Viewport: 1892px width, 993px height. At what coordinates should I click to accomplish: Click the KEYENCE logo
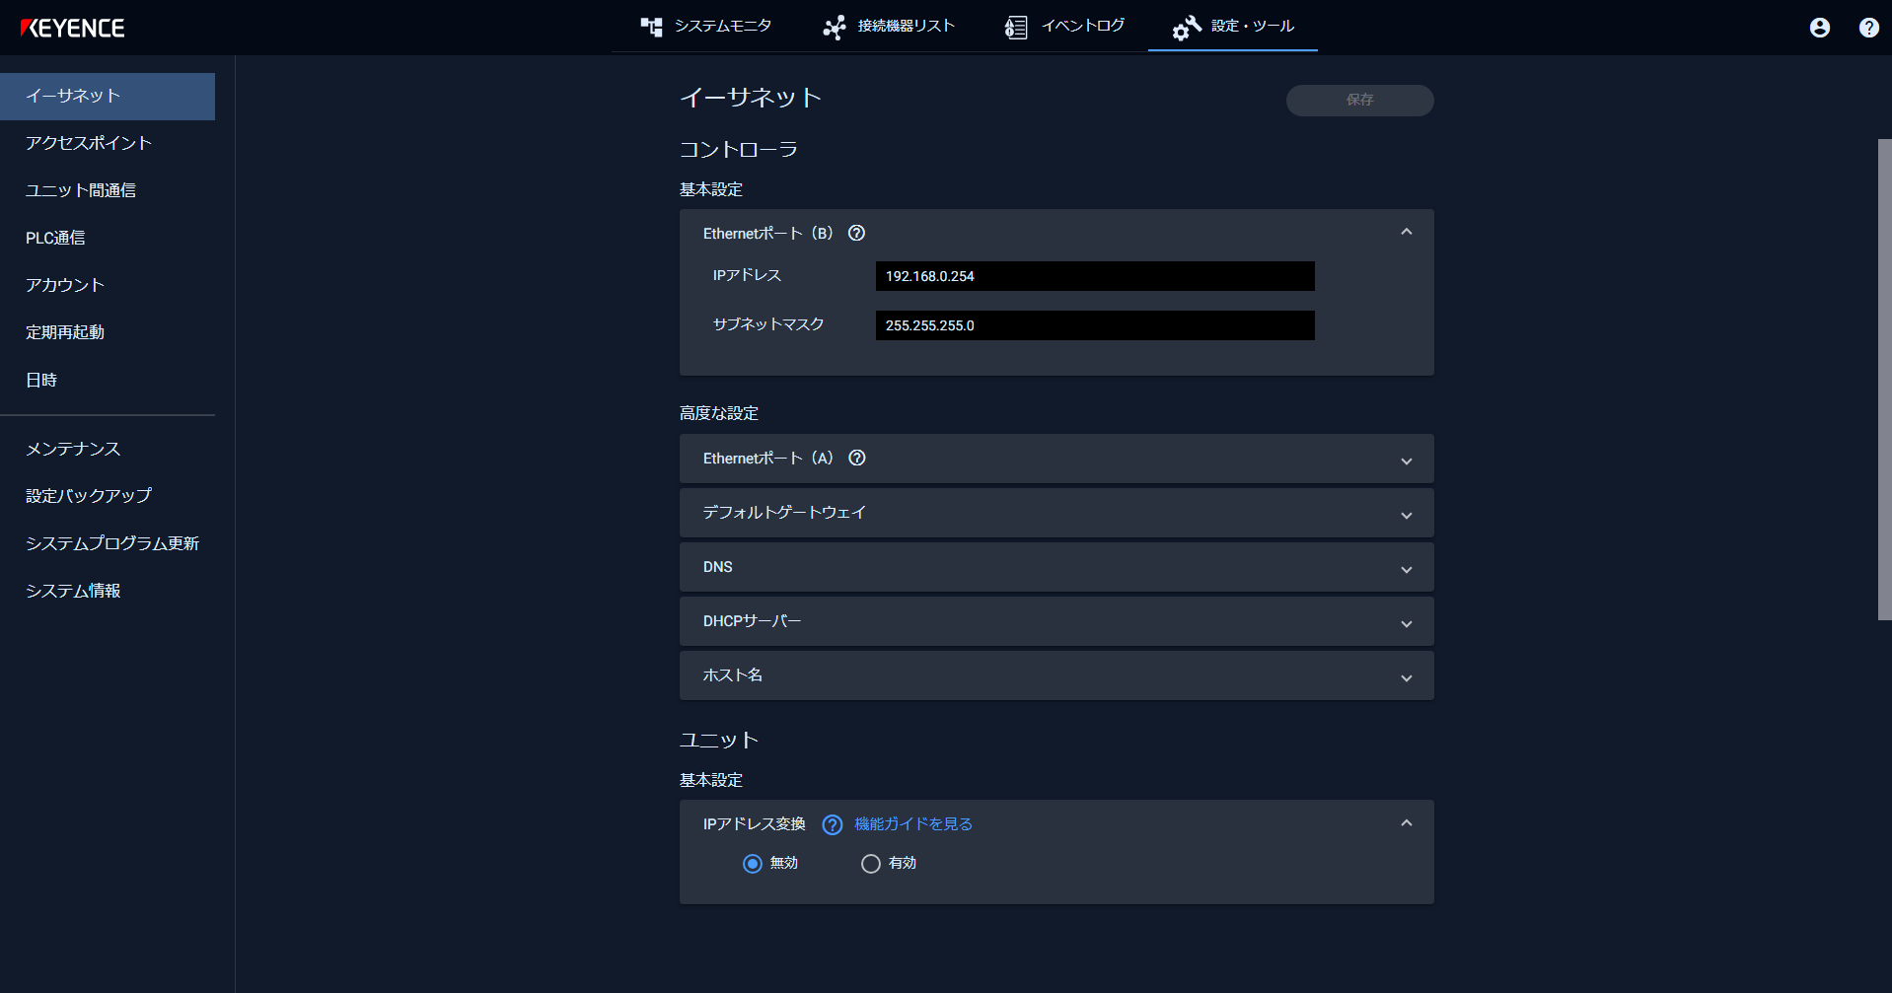pos(73,28)
